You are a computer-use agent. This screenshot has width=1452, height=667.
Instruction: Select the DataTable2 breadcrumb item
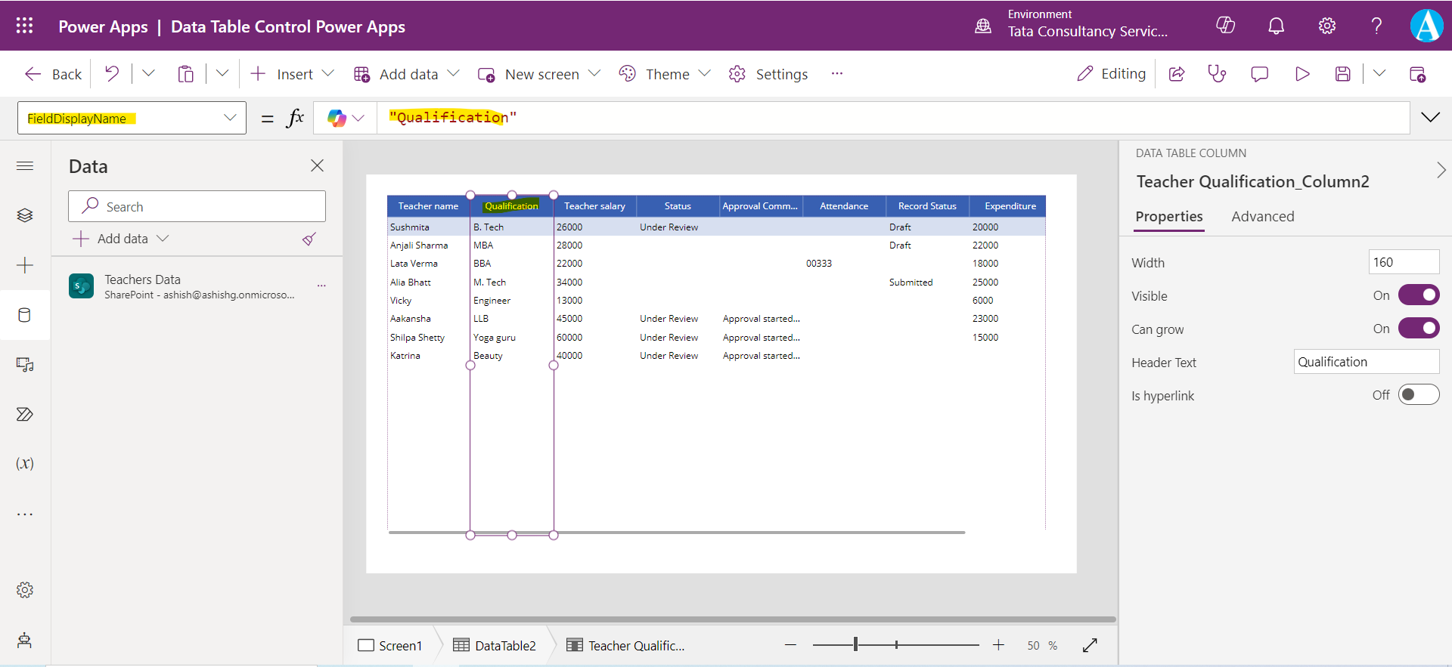tap(495, 646)
